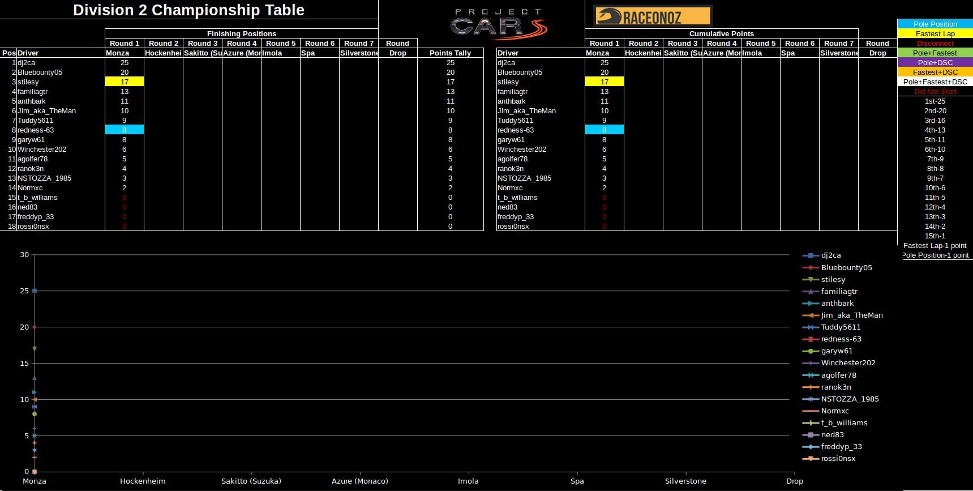Viewport: 973px width, 491px height.
Task: Click Bluebounty05's data point at 20 on chart
Action: click(x=35, y=327)
